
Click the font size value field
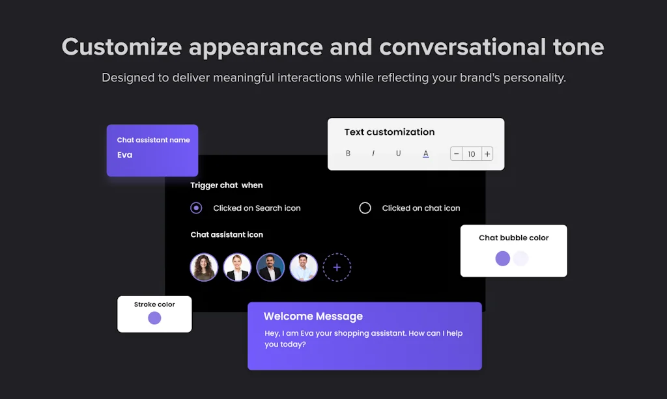coord(472,154)
